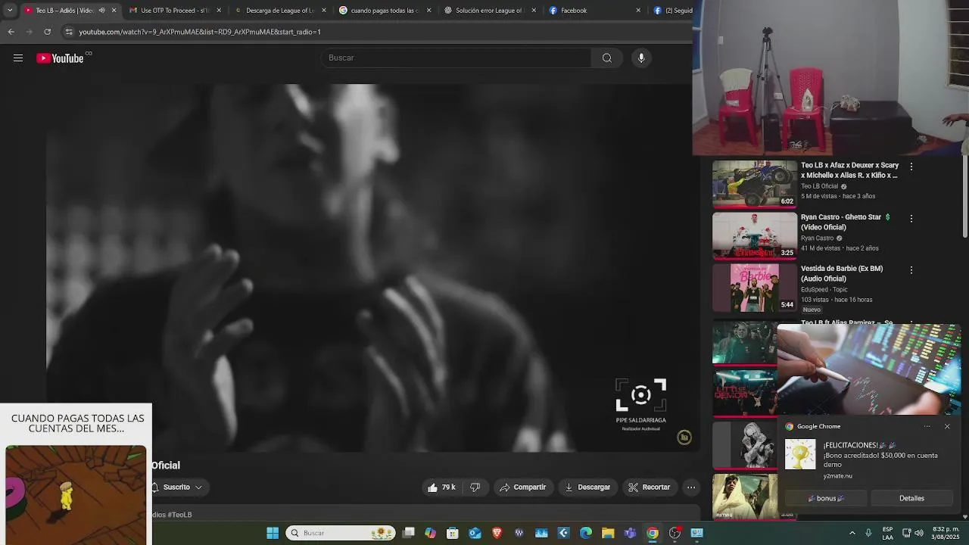Open the YouTube guide hamburger menu
The width and height of the screenshot is (969, 545).
coord(18,58)
